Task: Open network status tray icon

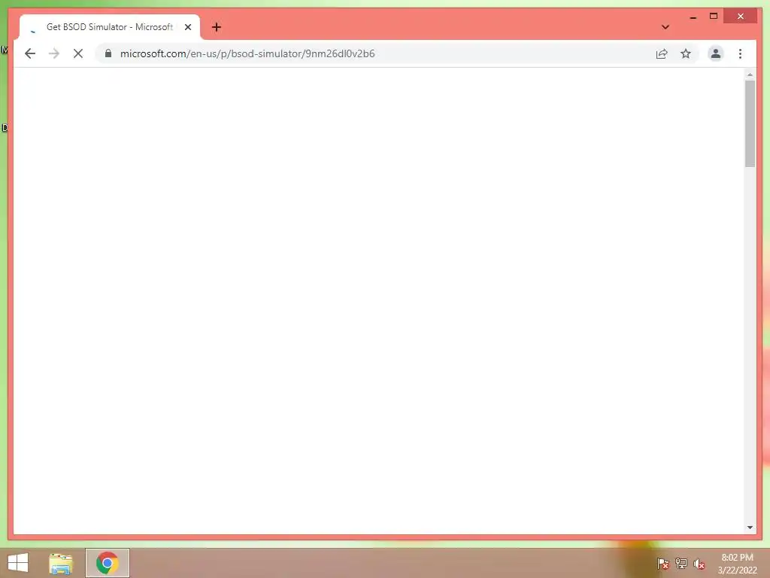Action: coord(681,564)
